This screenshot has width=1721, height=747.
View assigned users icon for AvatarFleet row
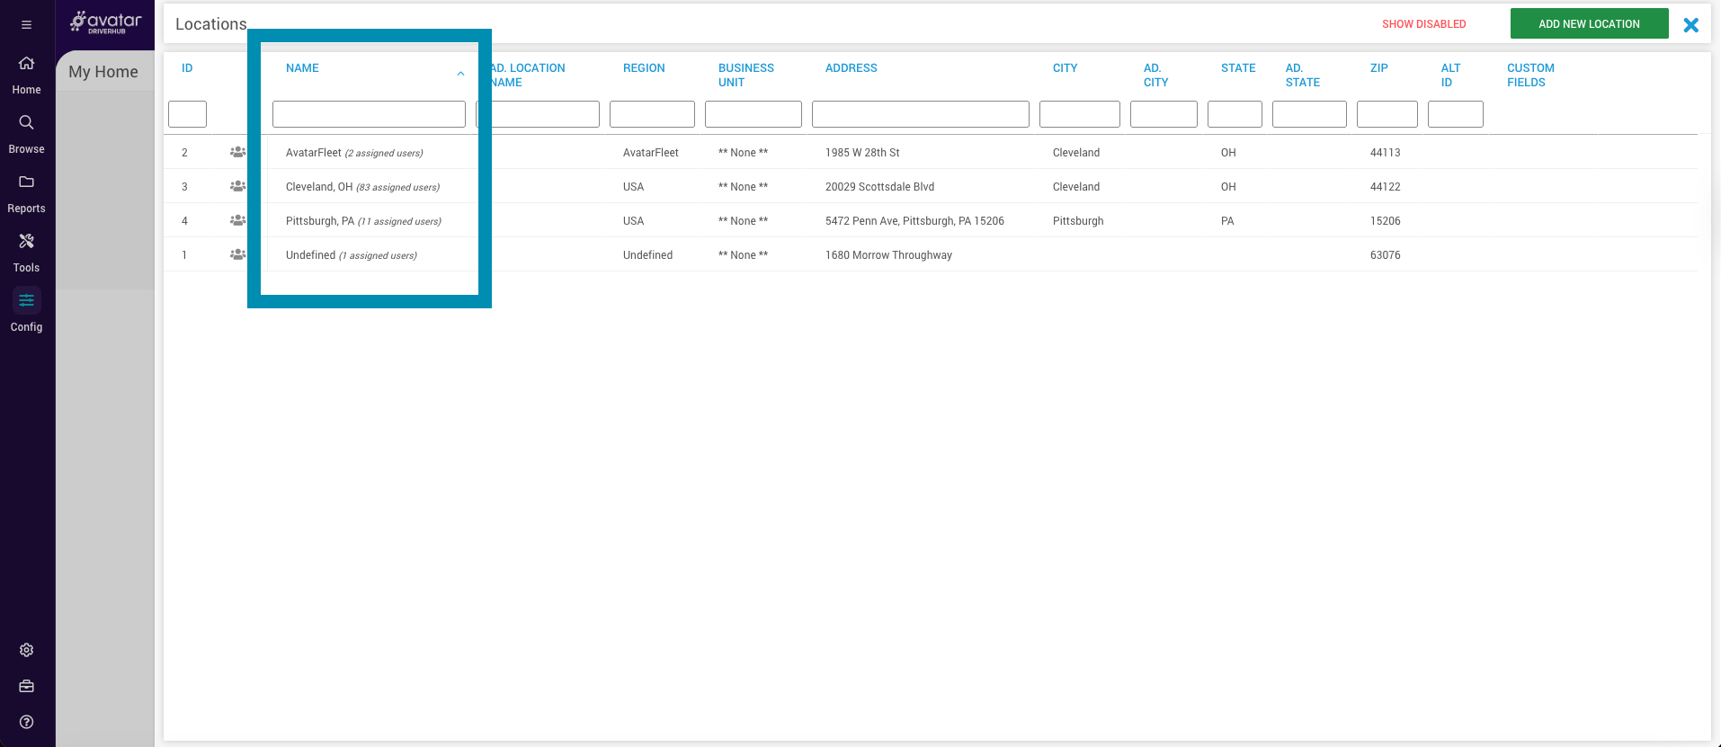237,153
